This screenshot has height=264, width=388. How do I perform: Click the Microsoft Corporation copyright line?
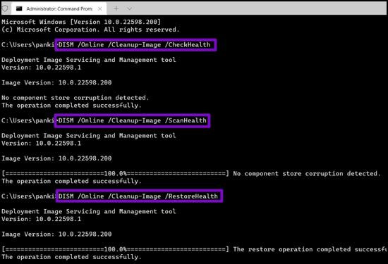pyautogui.click(x=90, y=30)
